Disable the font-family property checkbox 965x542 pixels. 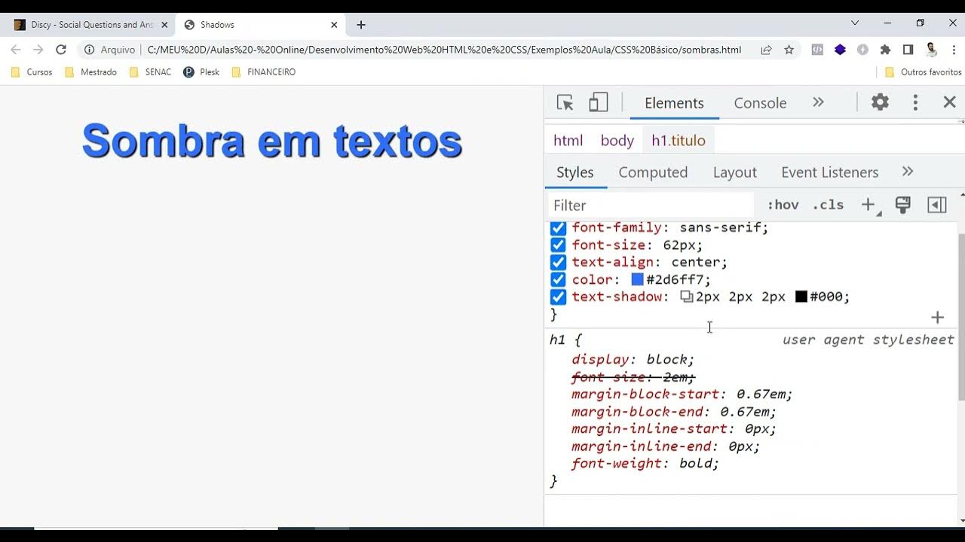558,227
